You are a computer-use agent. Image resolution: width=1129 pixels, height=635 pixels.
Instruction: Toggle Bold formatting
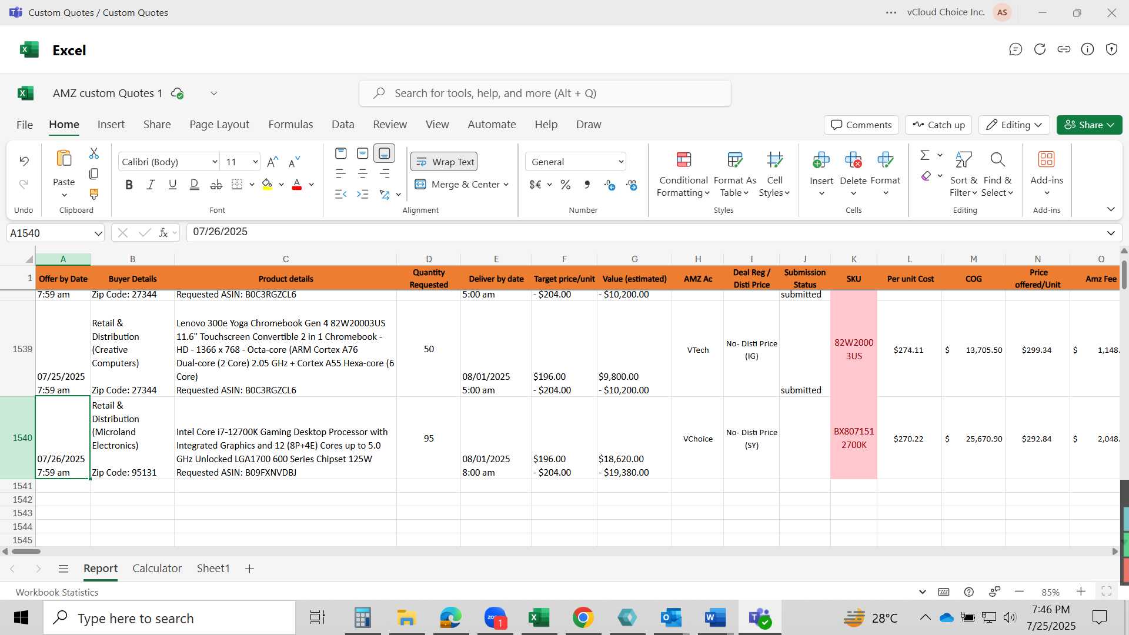coord(129,185)
